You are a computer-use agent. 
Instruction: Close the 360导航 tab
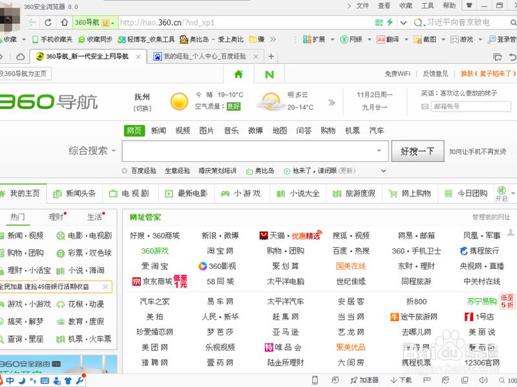138,57
